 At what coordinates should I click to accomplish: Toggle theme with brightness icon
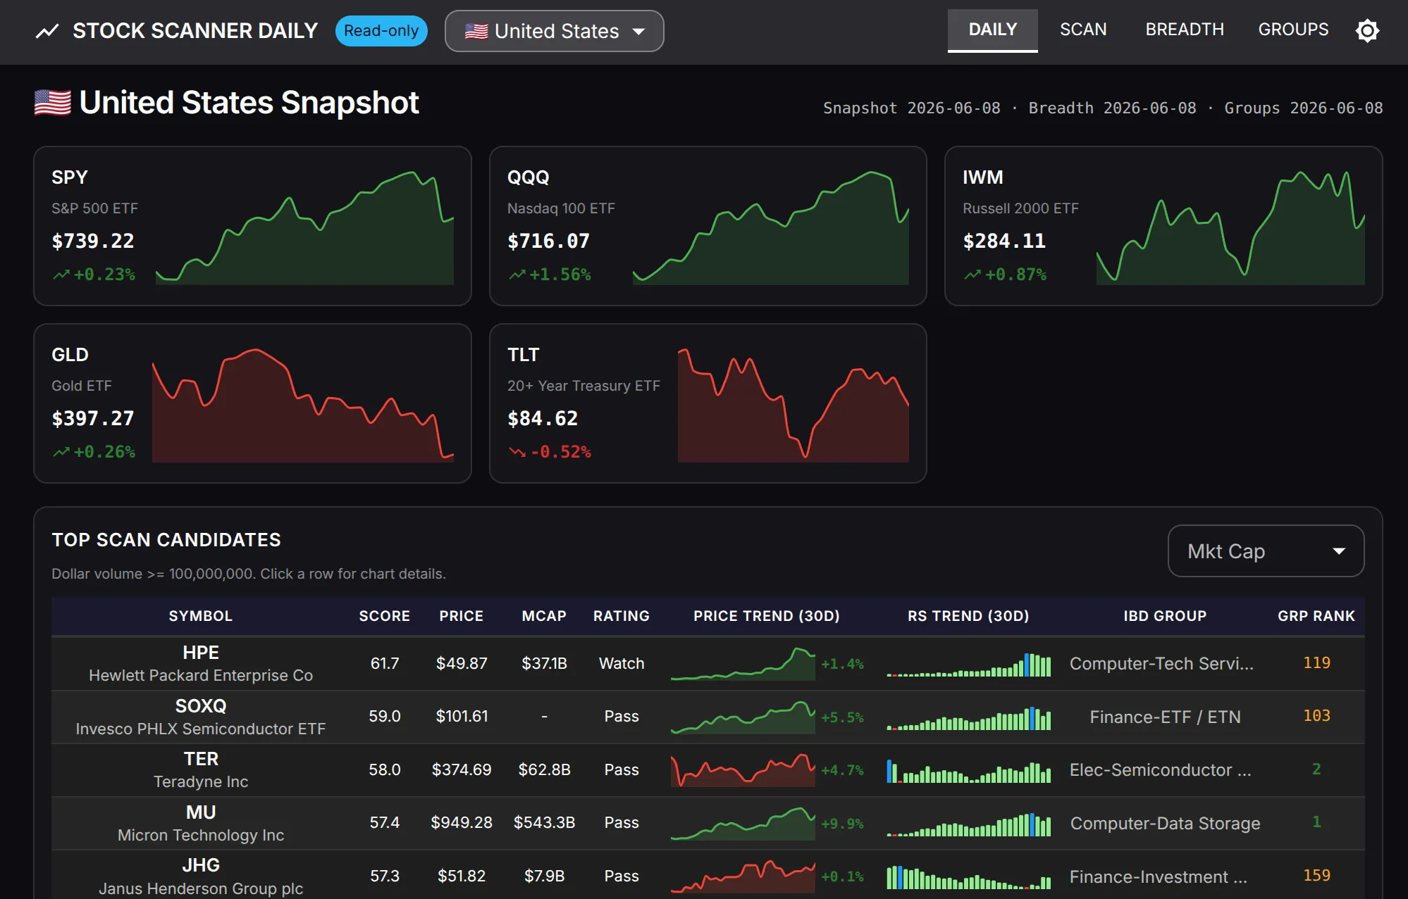(1367, 30)
